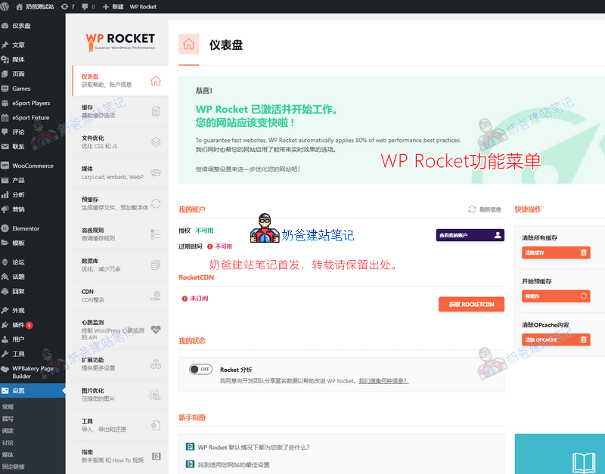Click WP Rocket in the top admin bar
Screen dimensions: 605x474
click(144, 7)
